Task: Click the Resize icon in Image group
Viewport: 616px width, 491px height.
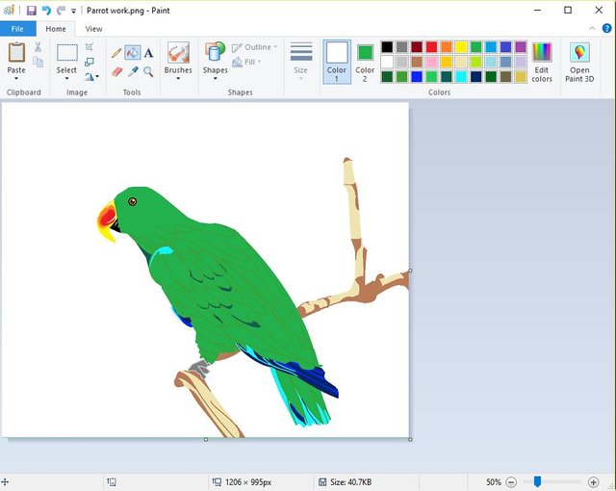Action: click(x=90, y=62)
